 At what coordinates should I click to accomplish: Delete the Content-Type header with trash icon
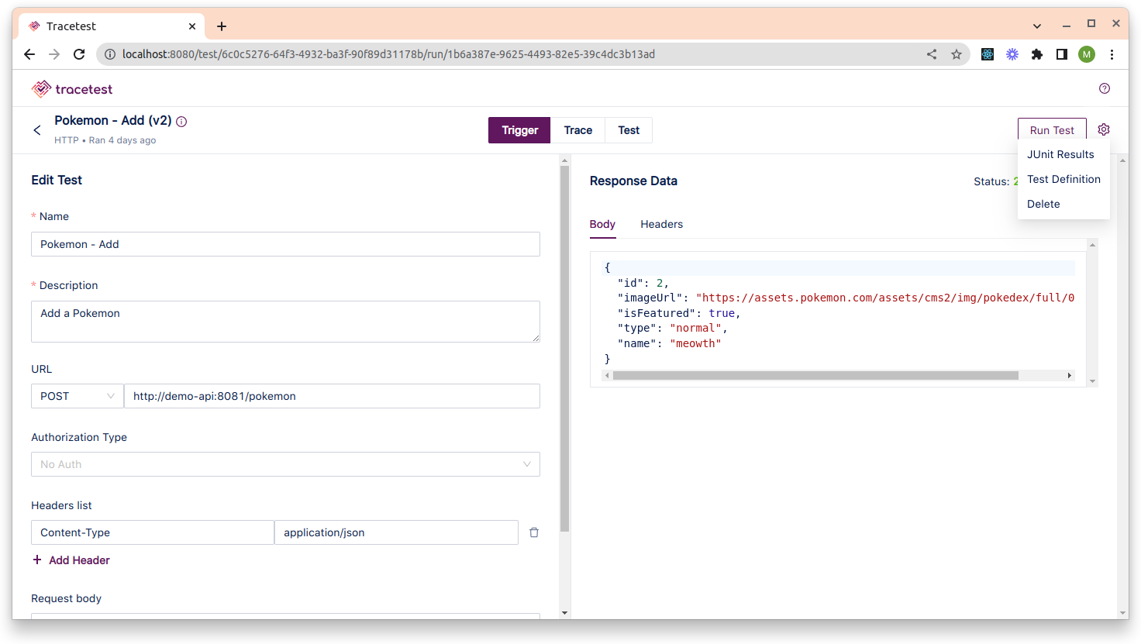[534, 532]
